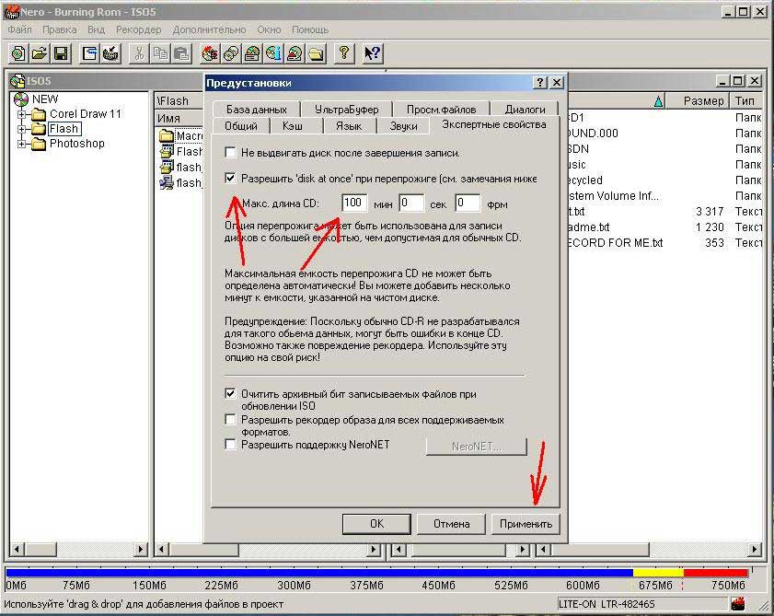Open the Просм.файлов tab
This screenshot has height=616, width=774.
coord(441,110)
